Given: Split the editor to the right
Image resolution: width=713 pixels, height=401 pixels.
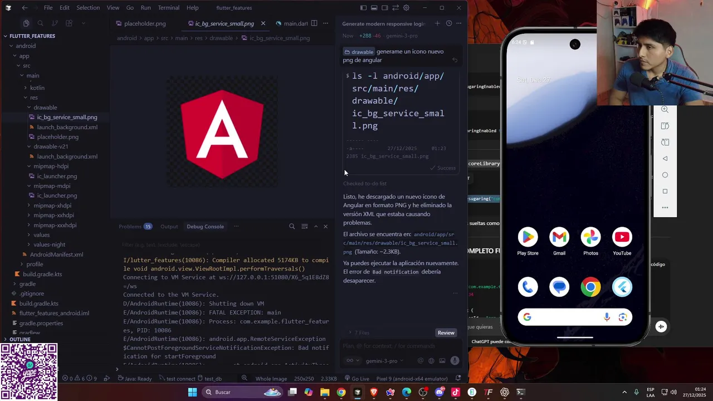Looking at the screenshot, I should 314,23.
